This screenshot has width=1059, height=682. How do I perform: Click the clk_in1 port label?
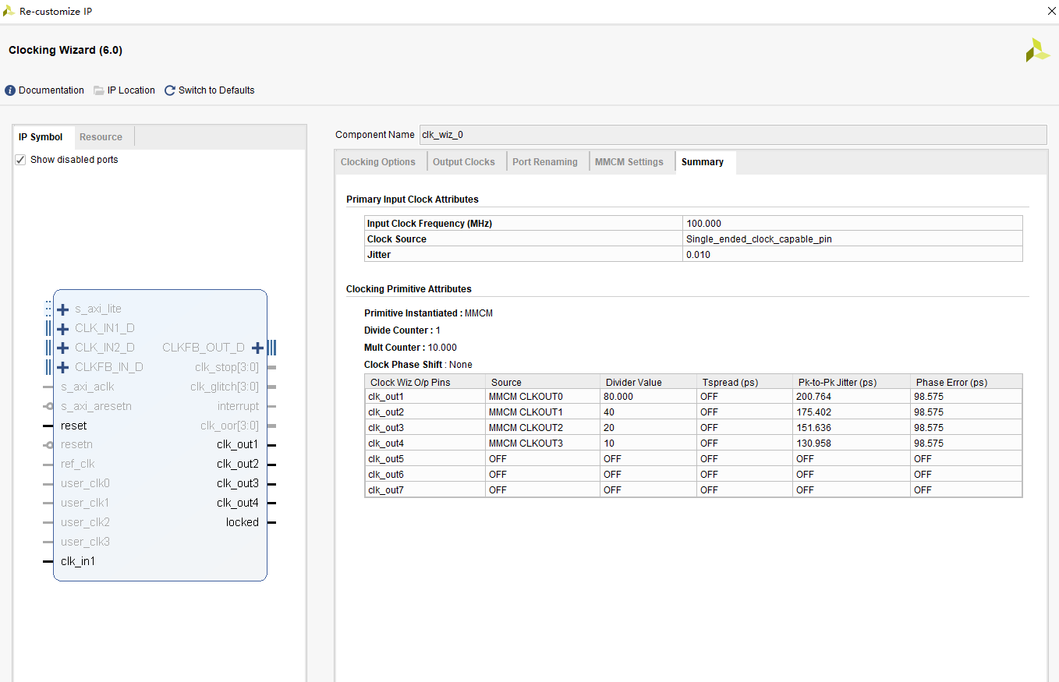point(78,561)
